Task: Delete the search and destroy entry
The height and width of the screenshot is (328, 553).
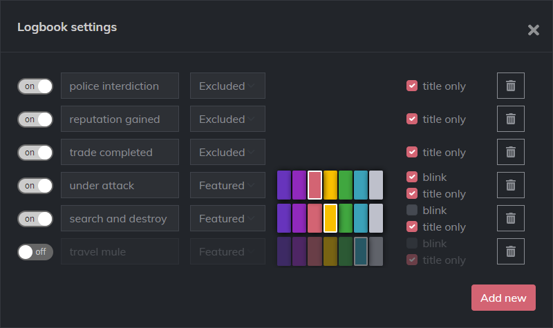Action: tap(511, 218)
